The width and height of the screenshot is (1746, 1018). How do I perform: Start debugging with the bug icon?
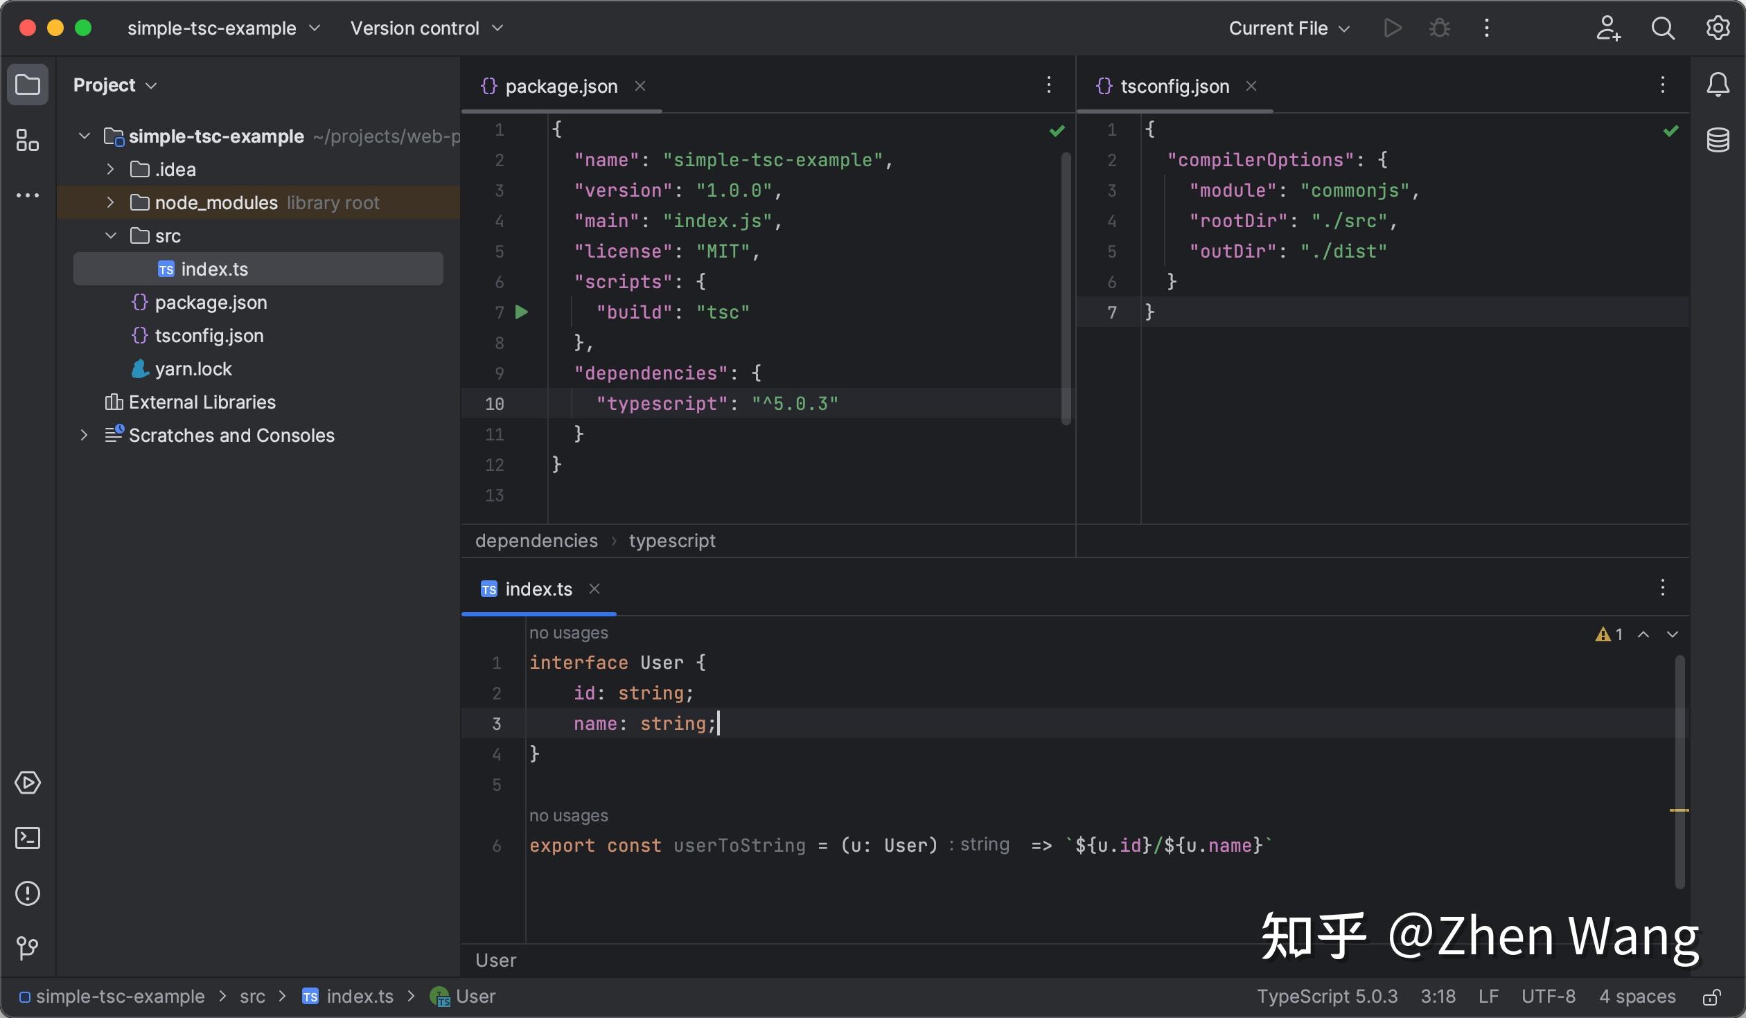(1439, 28)
